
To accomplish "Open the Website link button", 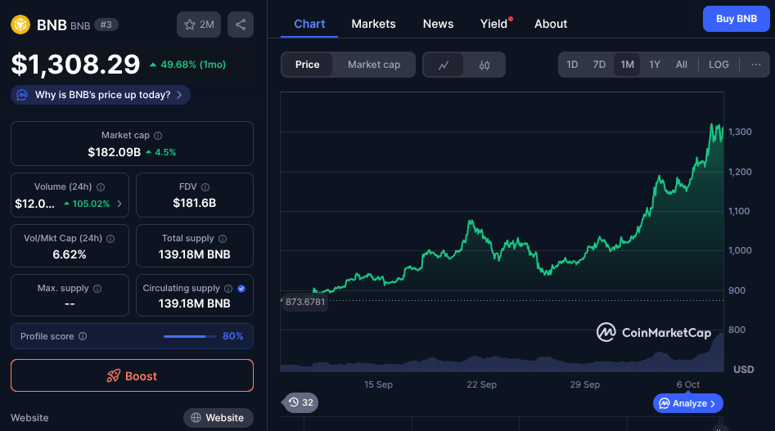I will click(218, 418).
